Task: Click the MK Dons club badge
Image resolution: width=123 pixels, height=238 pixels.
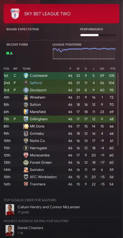Action: click(x=26, y=126)
